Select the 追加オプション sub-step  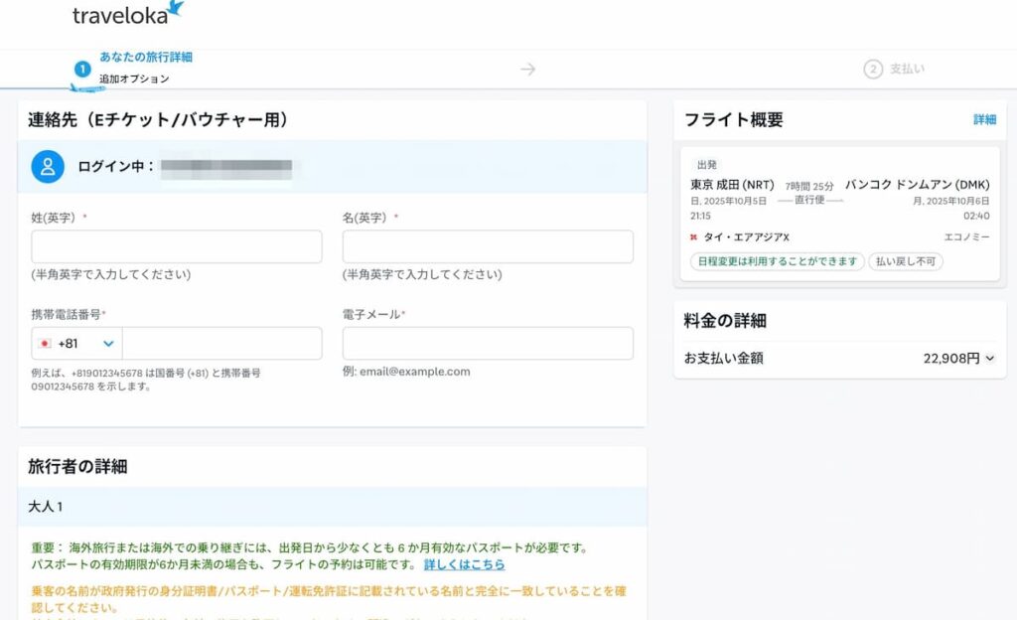tap(134, 78)
